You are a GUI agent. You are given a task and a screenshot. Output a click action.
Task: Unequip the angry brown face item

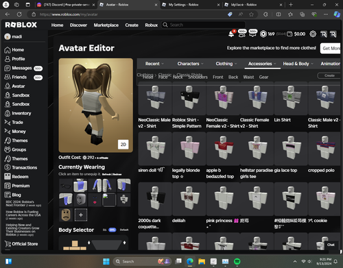(66, 215)
